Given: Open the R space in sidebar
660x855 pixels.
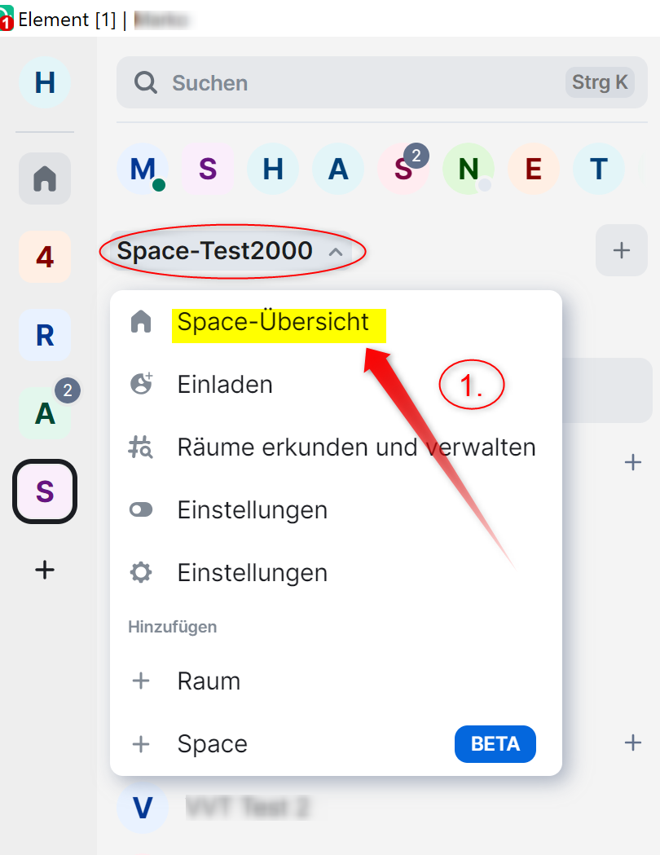Looking at the screenshot, I should click(45, 335).
